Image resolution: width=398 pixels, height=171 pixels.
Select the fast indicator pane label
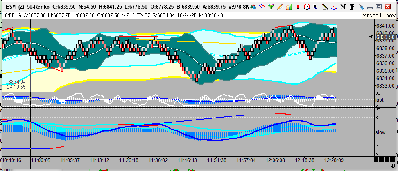(379, 100)
